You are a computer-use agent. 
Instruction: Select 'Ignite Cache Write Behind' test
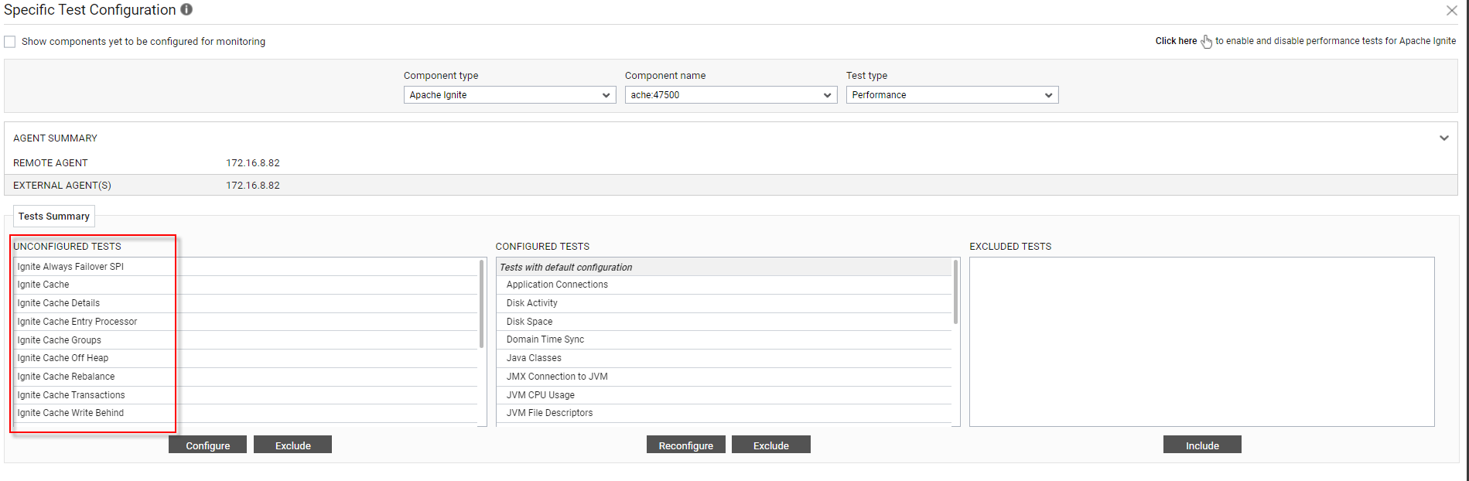[x=246, y=413]
